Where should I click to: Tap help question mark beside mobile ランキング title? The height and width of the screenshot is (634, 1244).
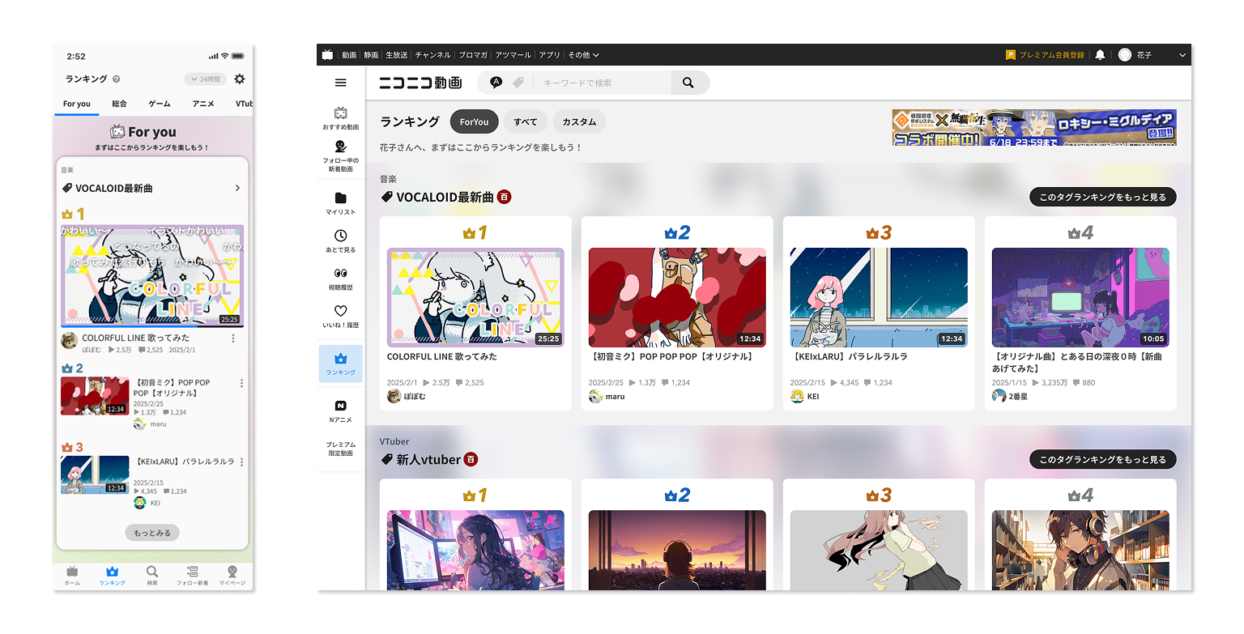point(117,79)
